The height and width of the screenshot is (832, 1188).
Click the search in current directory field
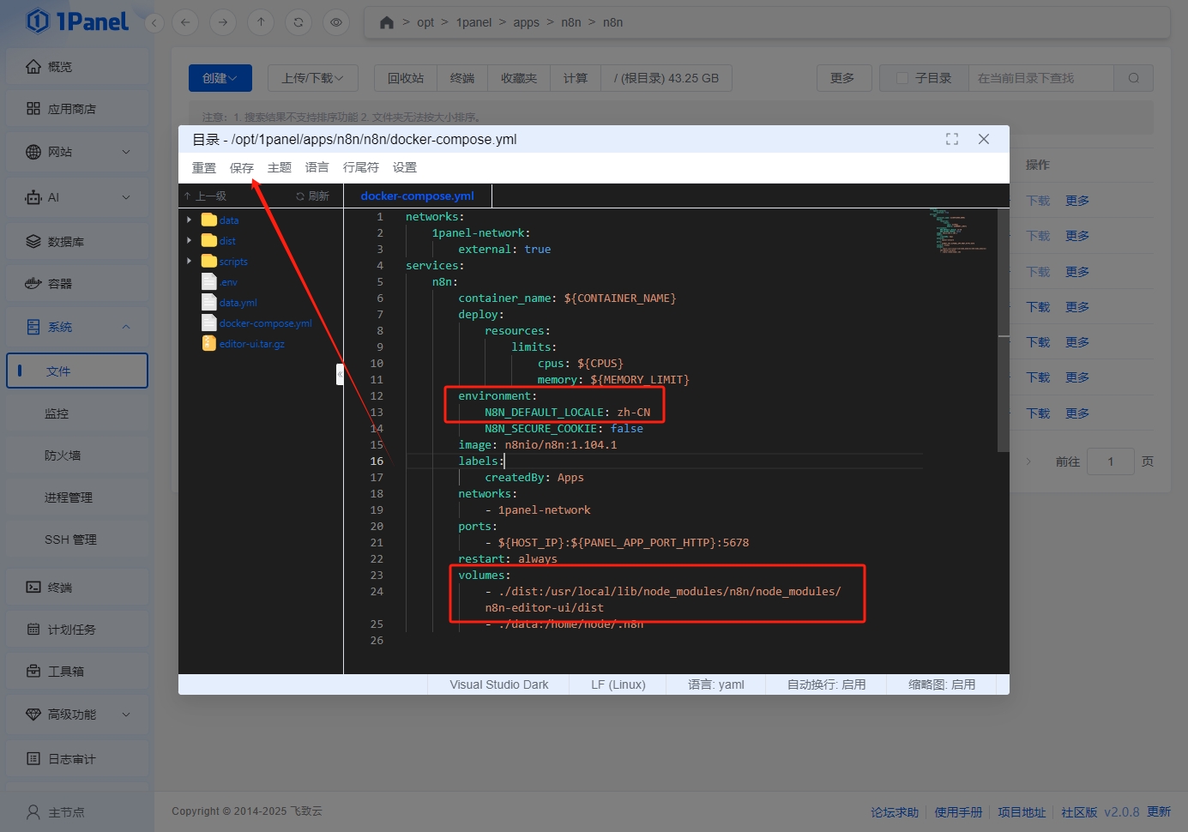(1040, 78)
